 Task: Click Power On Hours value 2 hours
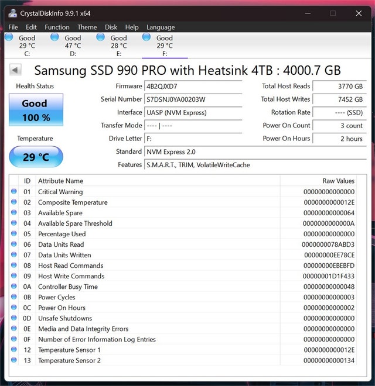tap(339, 139)
